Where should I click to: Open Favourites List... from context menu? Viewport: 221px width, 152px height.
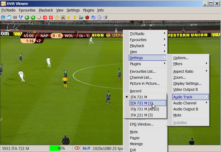(x=148, y=71)
